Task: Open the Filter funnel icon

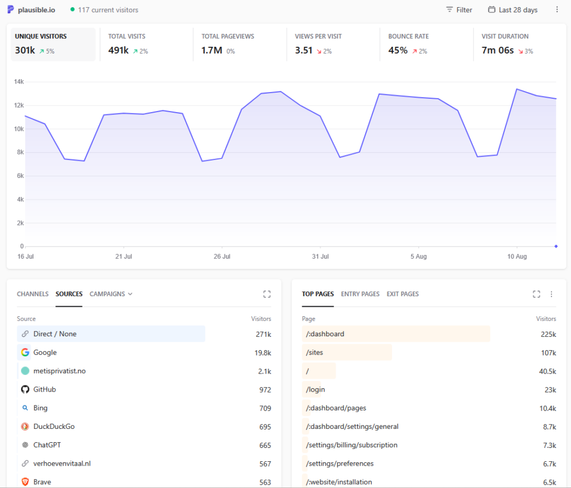Action: tap(449, 9)
